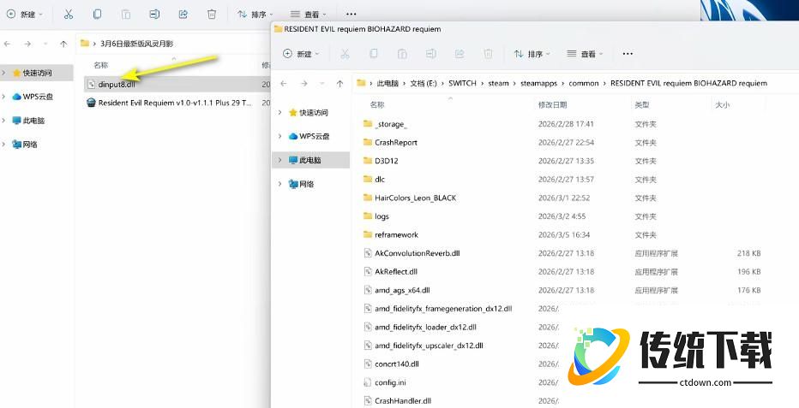The width and height of the screenshot is (799, 408).
Task: Select the dinput8.dll file
Action: tap(117, 84)
